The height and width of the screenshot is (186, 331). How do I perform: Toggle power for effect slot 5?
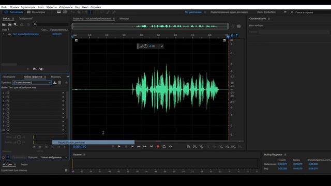[8, 109]
